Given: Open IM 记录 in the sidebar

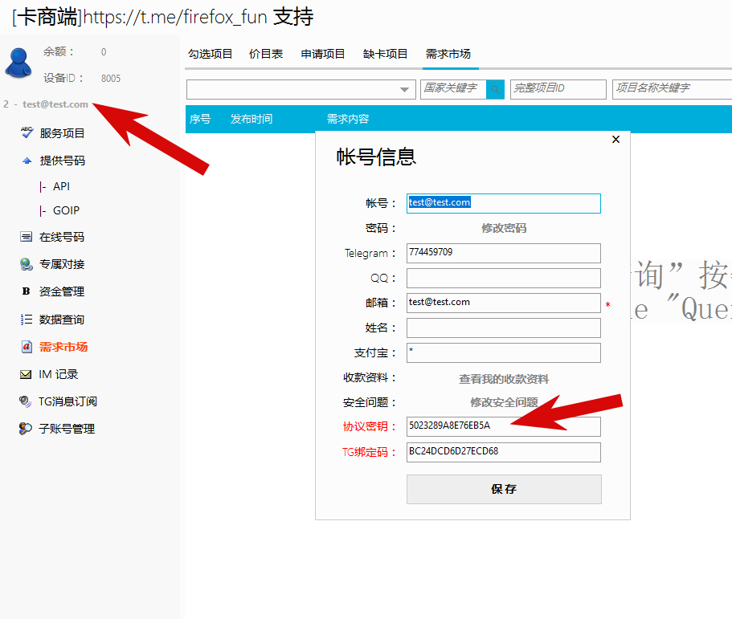Looking at the screenshot, I should tap(59, 375).
